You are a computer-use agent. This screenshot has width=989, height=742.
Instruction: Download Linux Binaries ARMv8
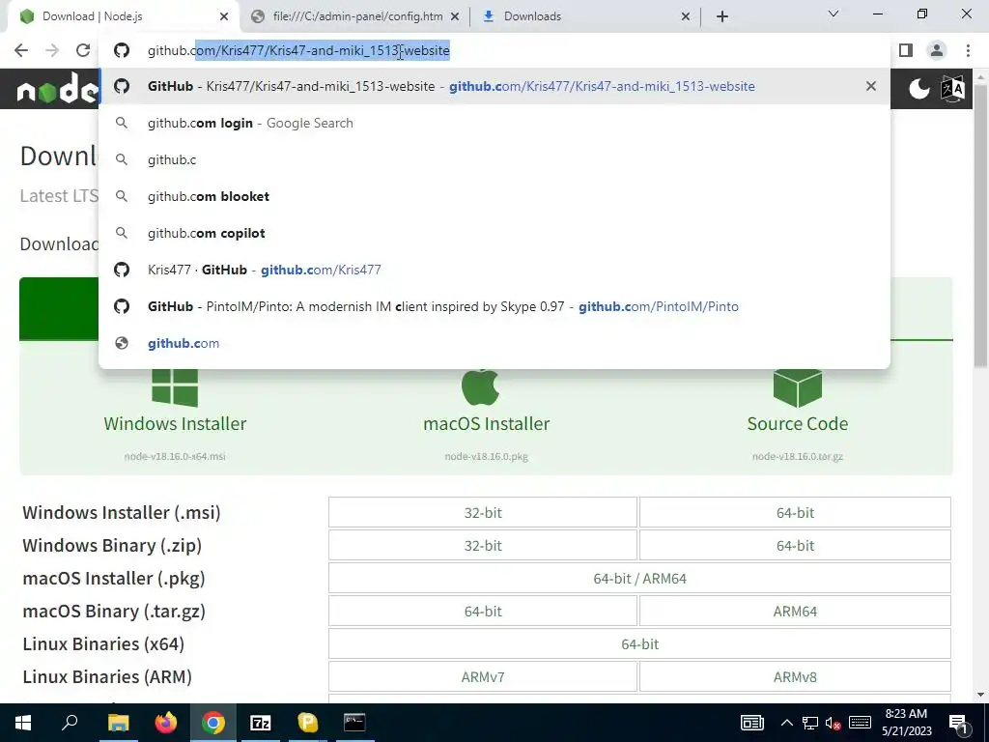click(795, 676)
